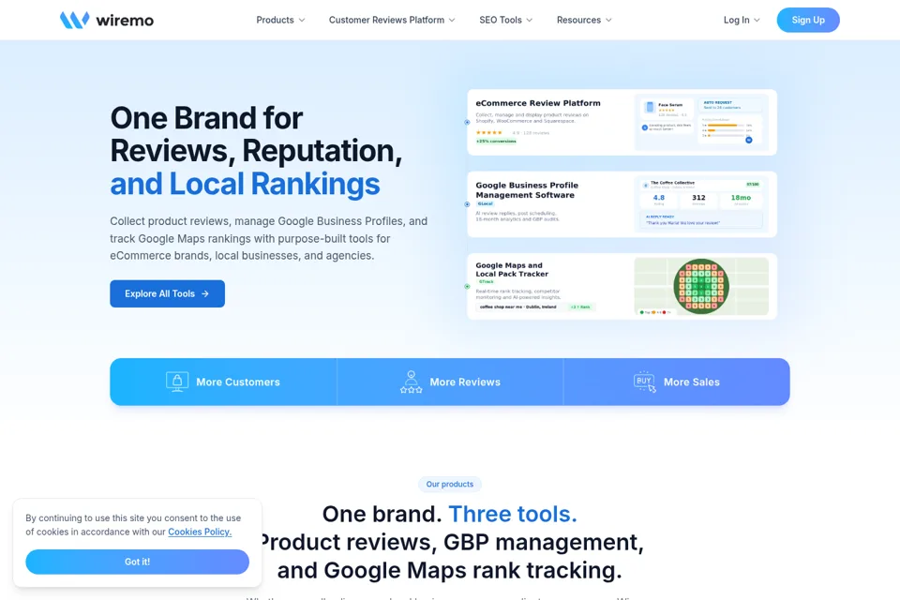The image size is (900, 600).
Task: Click the timeline dot beside eCommerce card
Action: coord(467,122)
